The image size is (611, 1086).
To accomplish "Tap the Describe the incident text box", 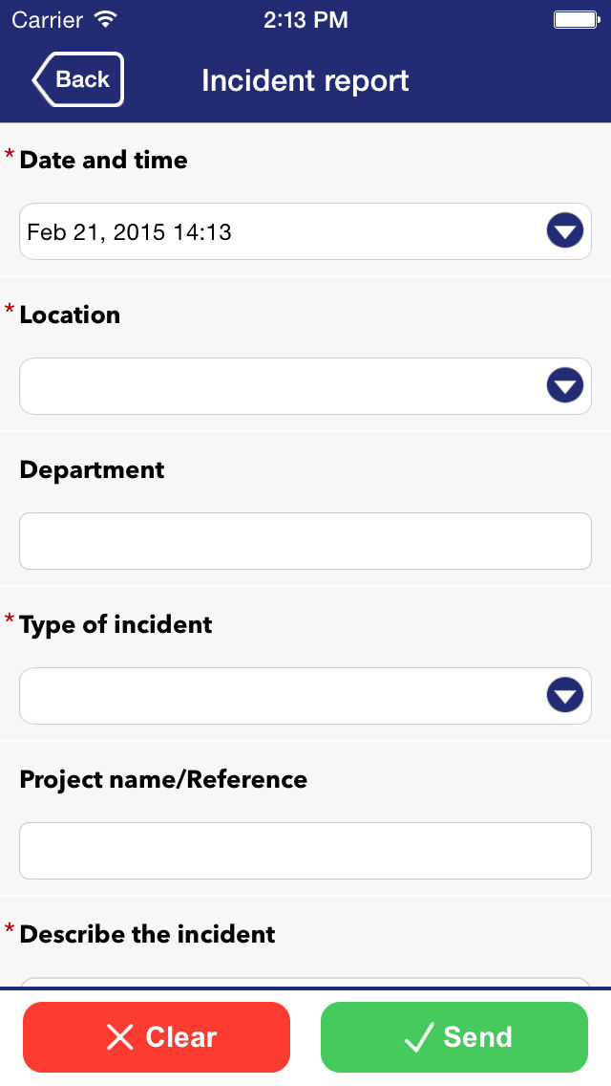I will 305,982.
